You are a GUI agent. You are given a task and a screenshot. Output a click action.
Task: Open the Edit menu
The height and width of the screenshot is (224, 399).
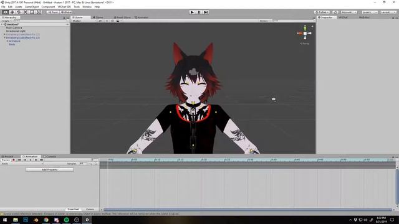tap(10, 7)
